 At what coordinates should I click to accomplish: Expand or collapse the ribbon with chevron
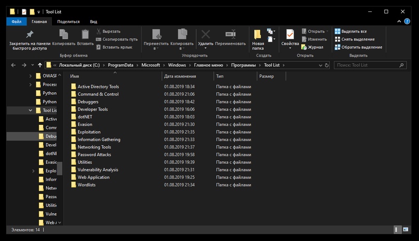coord(399,22)
